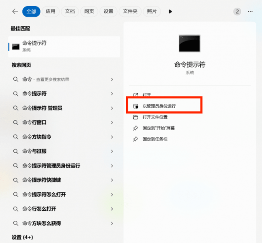The width and height of the screenshot is (262, 243).
Task: Click the back arrow icon
Action: click(x=15, y=11)
